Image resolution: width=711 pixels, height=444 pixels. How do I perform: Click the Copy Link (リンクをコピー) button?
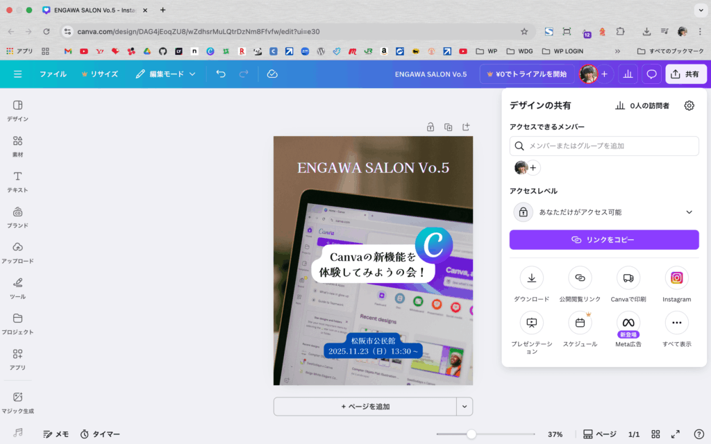click(x=604, y=239)
